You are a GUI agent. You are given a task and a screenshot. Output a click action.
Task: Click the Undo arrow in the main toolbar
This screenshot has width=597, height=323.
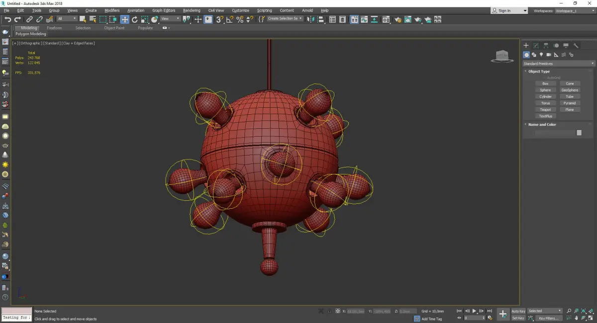[x=7, y=19]
